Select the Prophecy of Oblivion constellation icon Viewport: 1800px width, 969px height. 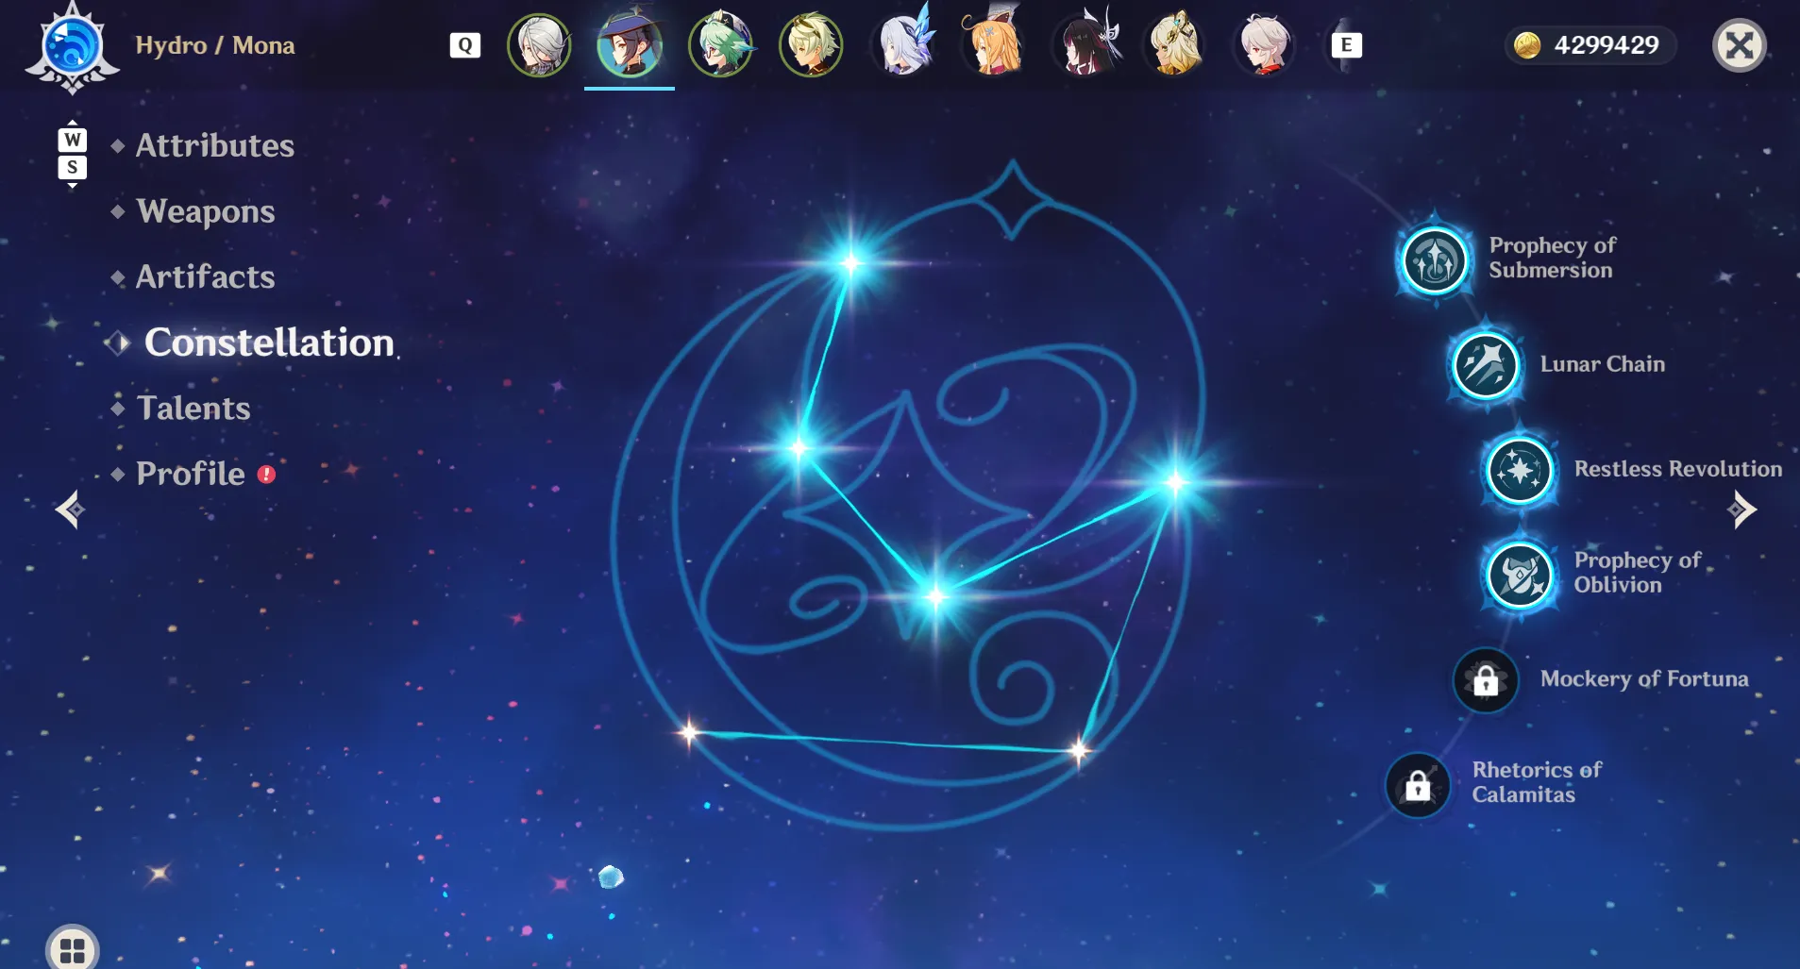(1520, 575)
